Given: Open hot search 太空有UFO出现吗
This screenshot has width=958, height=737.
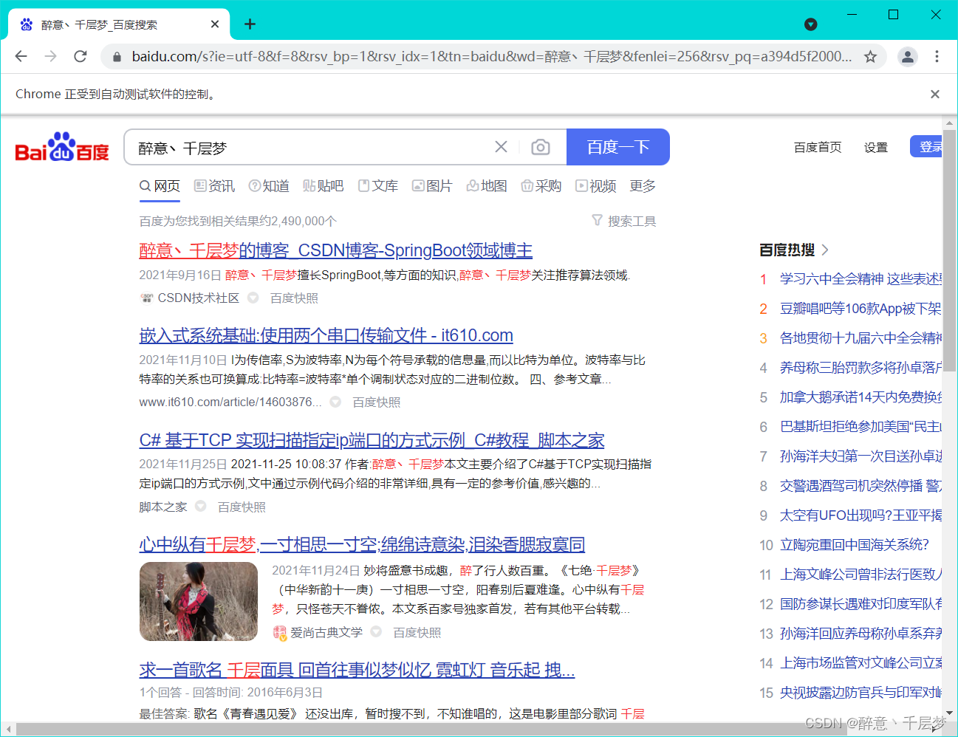Looking at the screenshot, I should [861, 515].
